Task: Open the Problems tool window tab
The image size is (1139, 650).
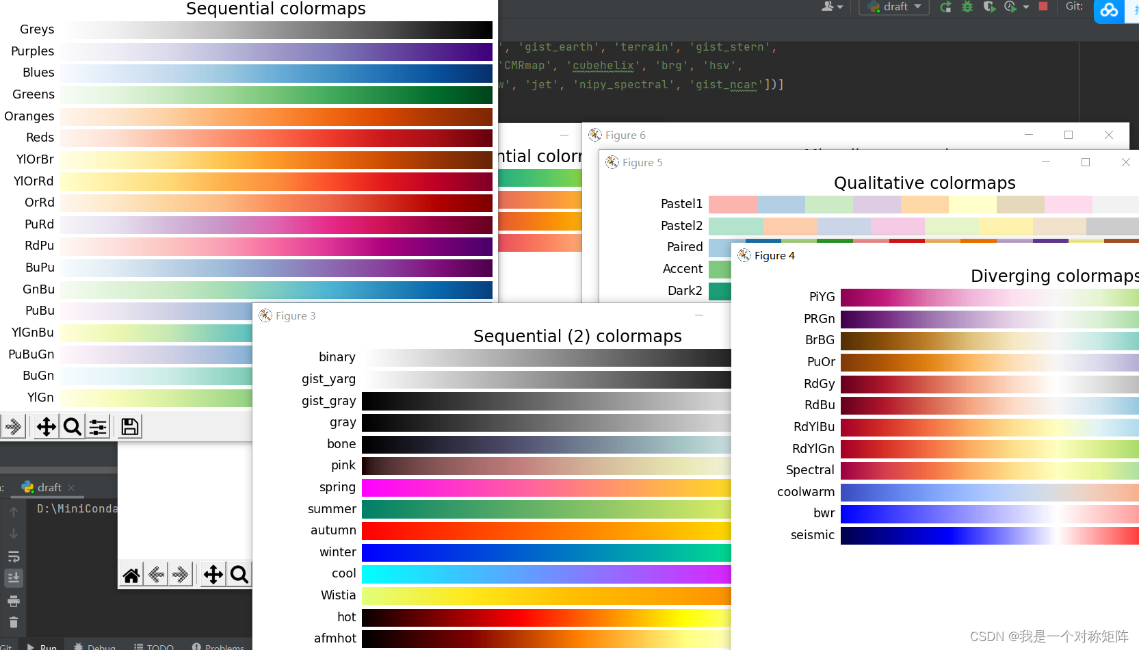Action: coord(218,647)
